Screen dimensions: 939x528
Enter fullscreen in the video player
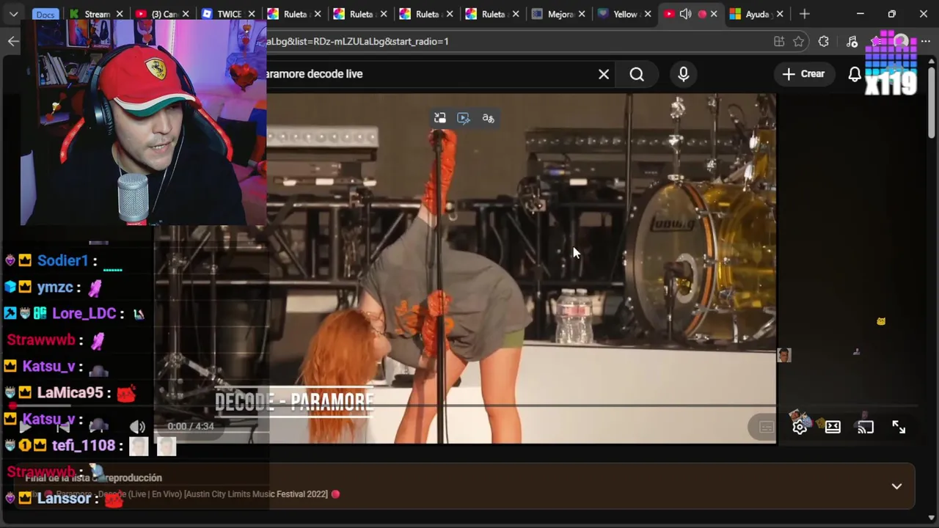(x=899, y=428)
